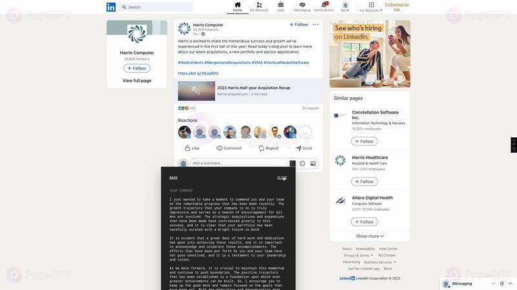
Task: Compose a new message from messaging bar
Action: [x=502, y=284]
